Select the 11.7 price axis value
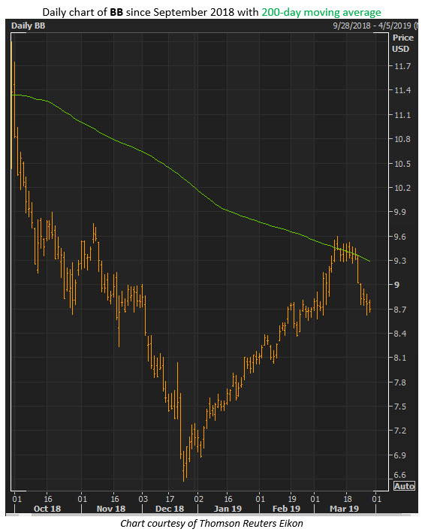425x532 pixels. pyautogui.click(x=402, y=66)
